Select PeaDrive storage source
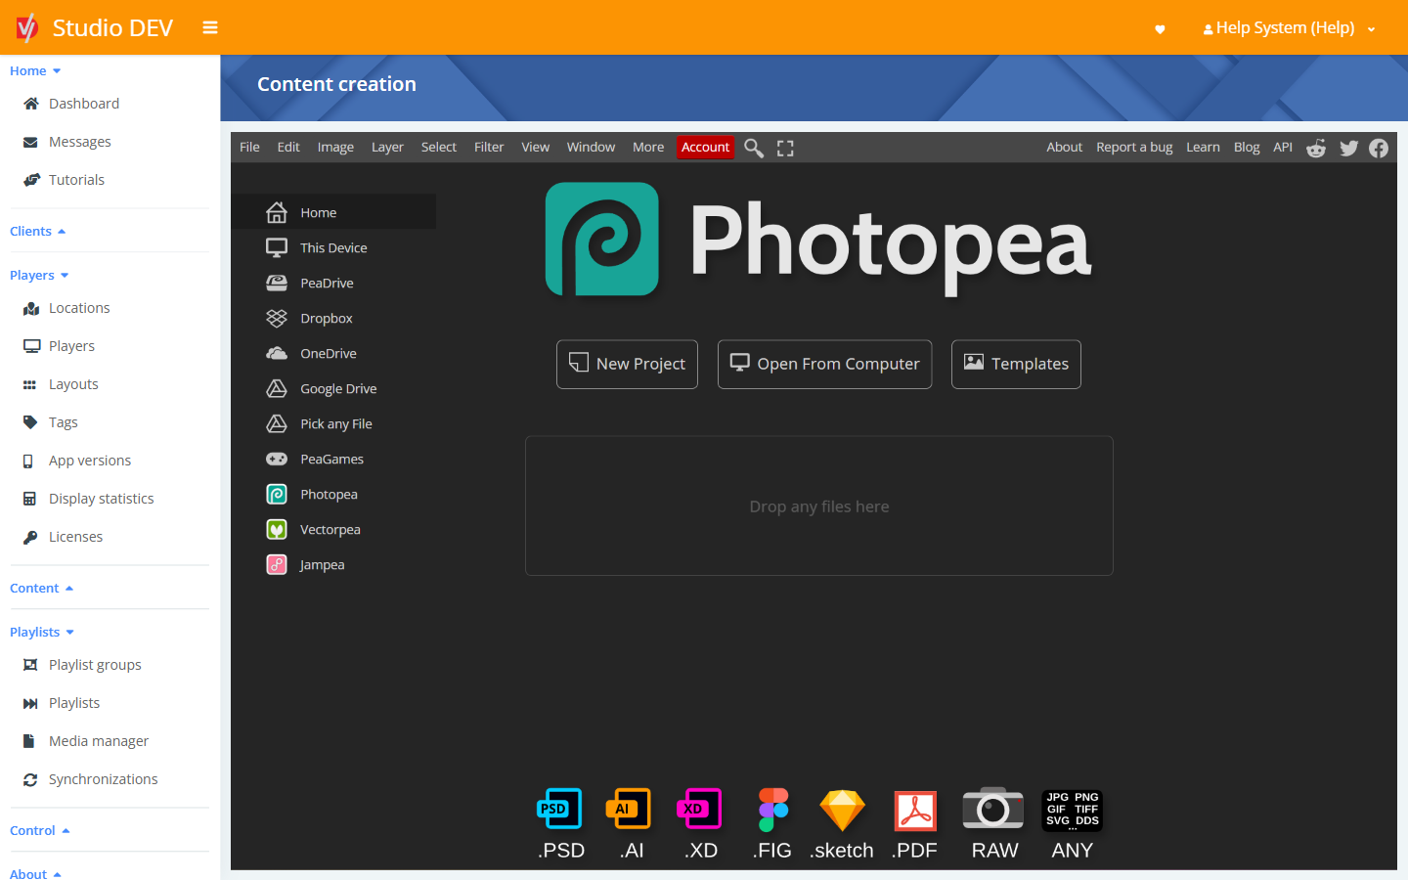Screen dimensions: 1408x880 pyautogui.click(x=333, y=283)
